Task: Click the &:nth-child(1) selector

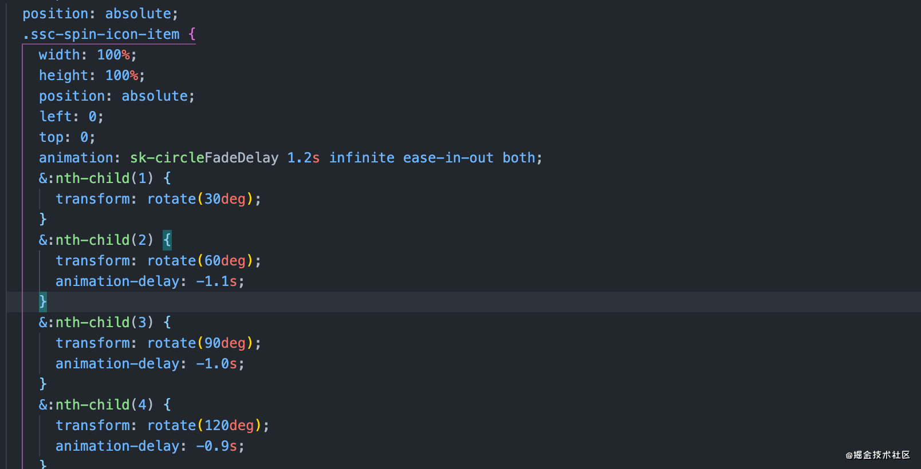Action: 96,178
